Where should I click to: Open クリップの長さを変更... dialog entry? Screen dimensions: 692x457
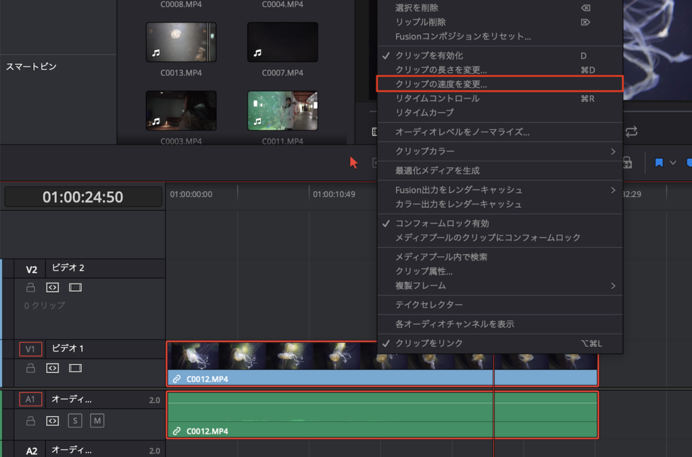(x=499, y=70)
